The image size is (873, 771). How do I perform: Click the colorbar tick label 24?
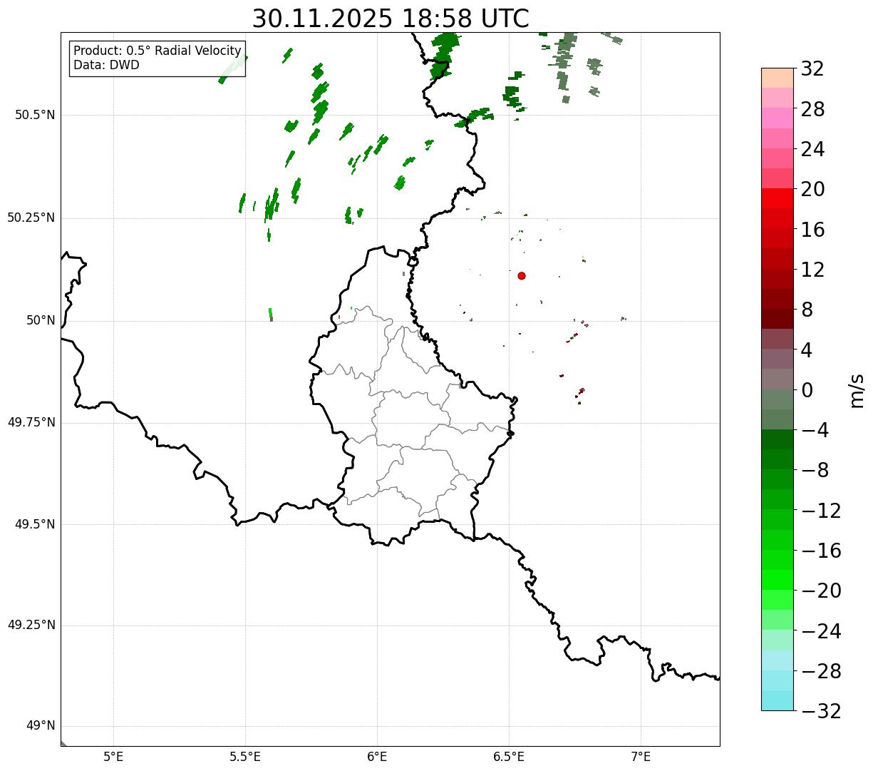pyautogui.click(x=812, y=150)
